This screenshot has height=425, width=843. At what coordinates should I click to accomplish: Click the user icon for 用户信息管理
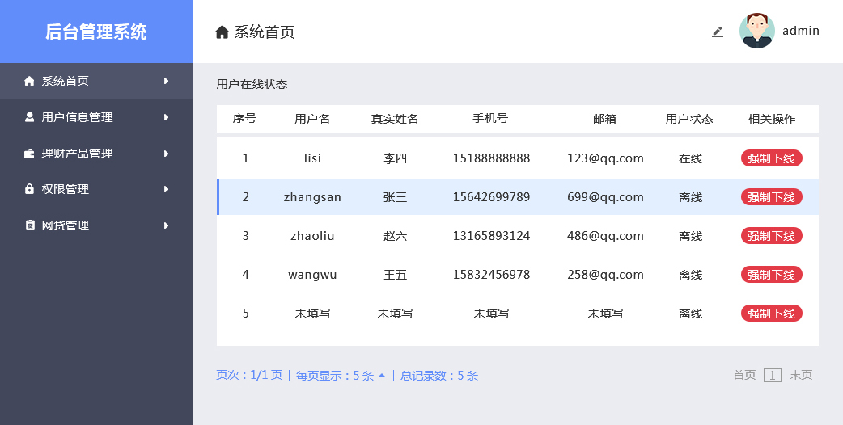click(x=30, y=117)
